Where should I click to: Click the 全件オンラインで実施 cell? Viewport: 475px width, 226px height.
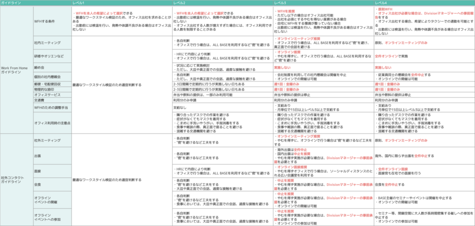[424, 56]
